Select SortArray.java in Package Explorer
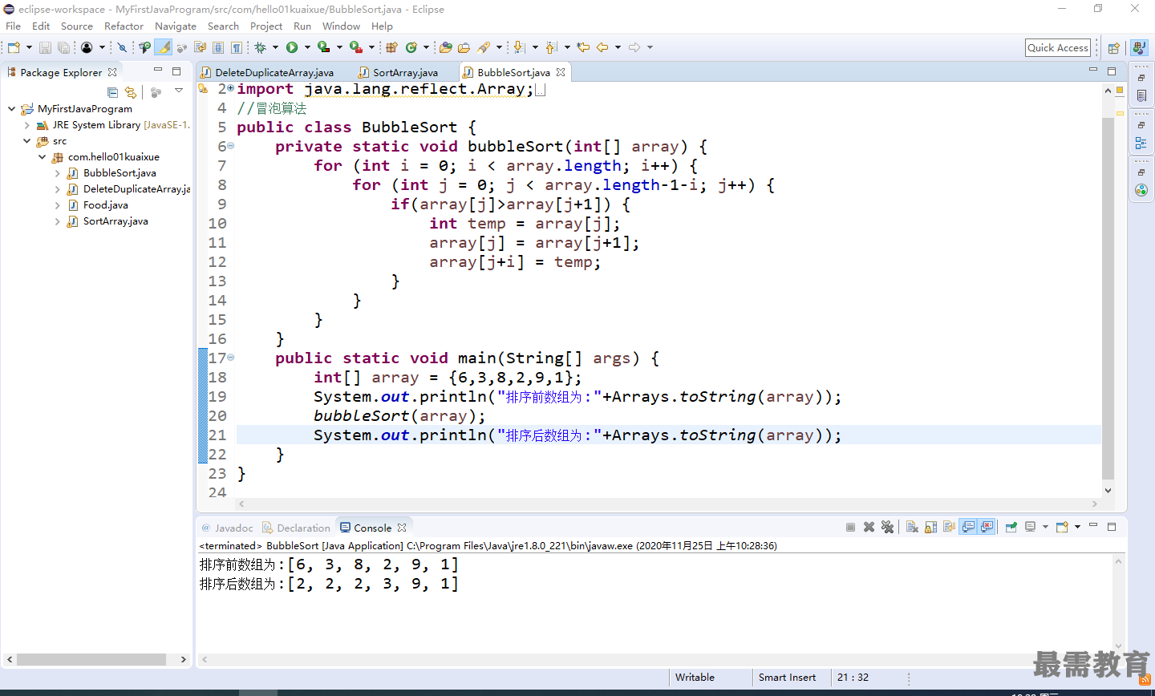 coord(115,221)
